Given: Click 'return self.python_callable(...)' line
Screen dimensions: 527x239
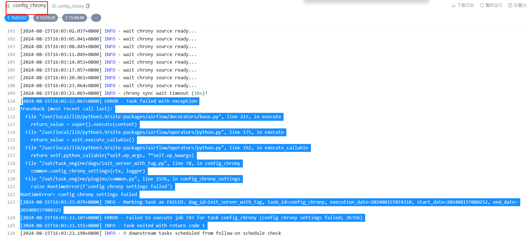Looking at the screenshot, I should pos(112,156).
